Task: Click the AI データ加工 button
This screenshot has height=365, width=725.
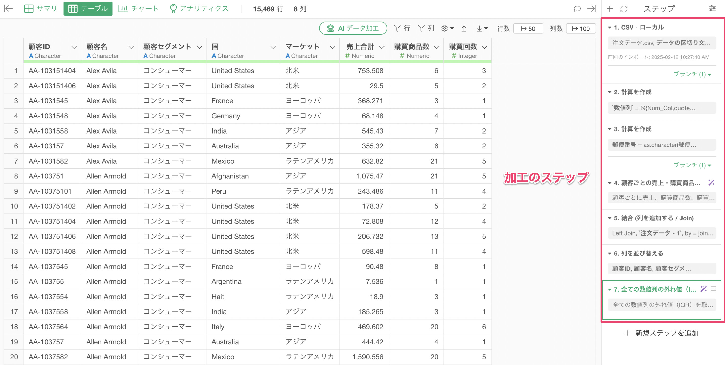Action: [x=353, y=28]
